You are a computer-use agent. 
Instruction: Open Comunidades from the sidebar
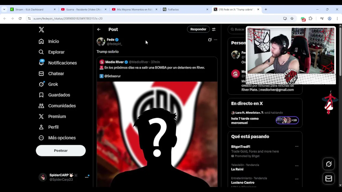(x=57, y=106)
